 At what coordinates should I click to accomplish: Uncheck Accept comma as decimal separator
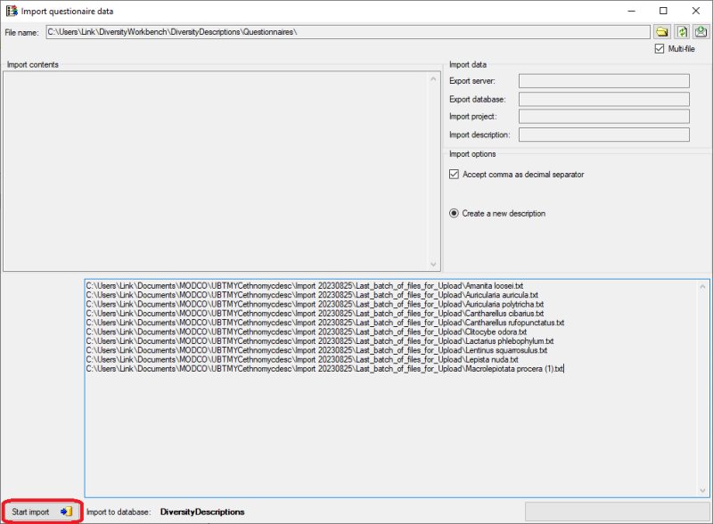454,175
